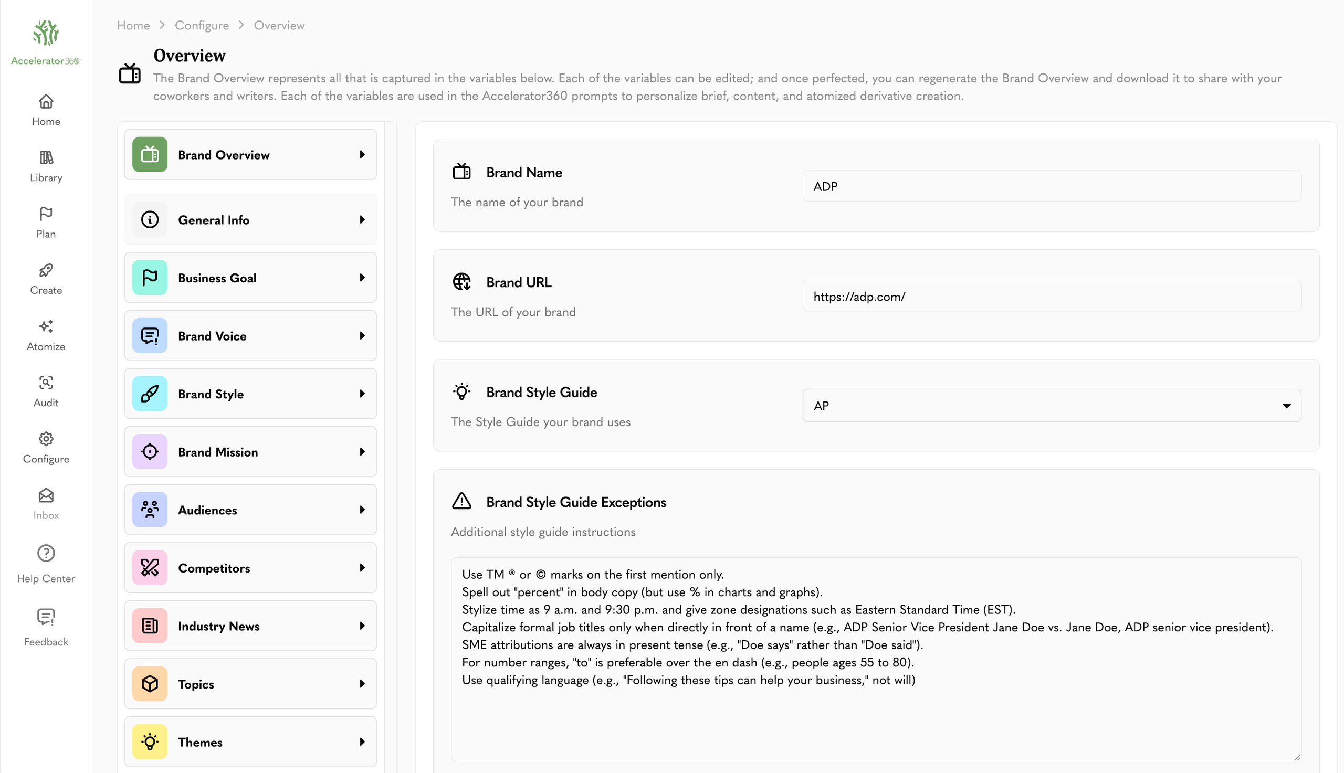This screenshot has height=773, width=1344.
Task: Open the Audit sidebar icon
Action: click(46, 383)
